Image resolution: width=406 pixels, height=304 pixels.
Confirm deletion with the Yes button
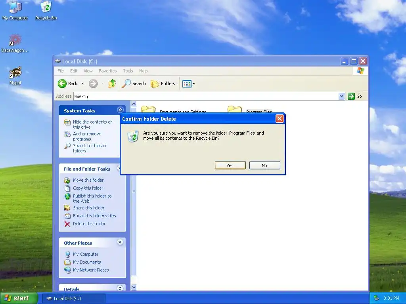click(x=230, y=165)
